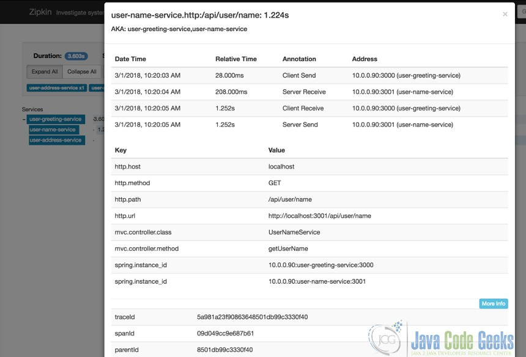Click the 'http.host' key
526x357 pixels.
pos(127,167)
